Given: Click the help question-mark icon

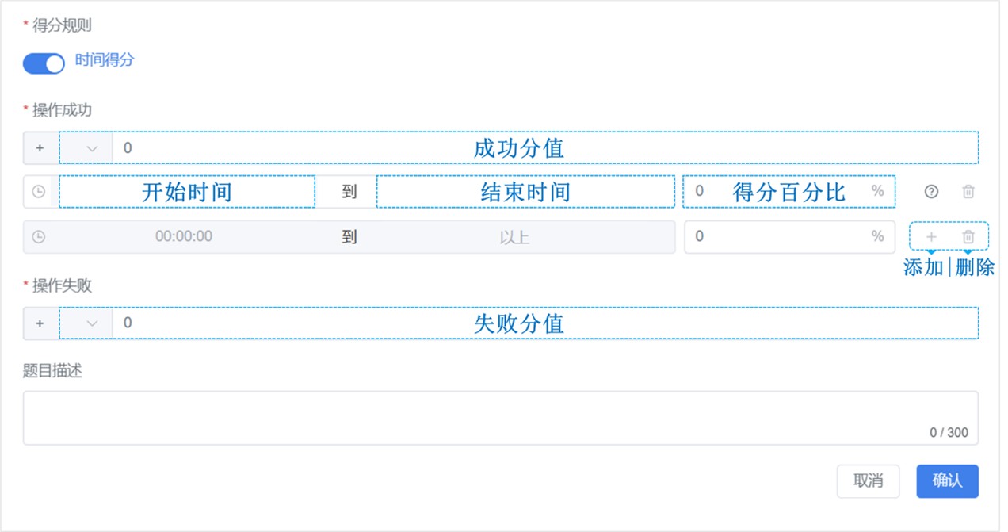Looking at the screenshot, I should coord(932,191).
